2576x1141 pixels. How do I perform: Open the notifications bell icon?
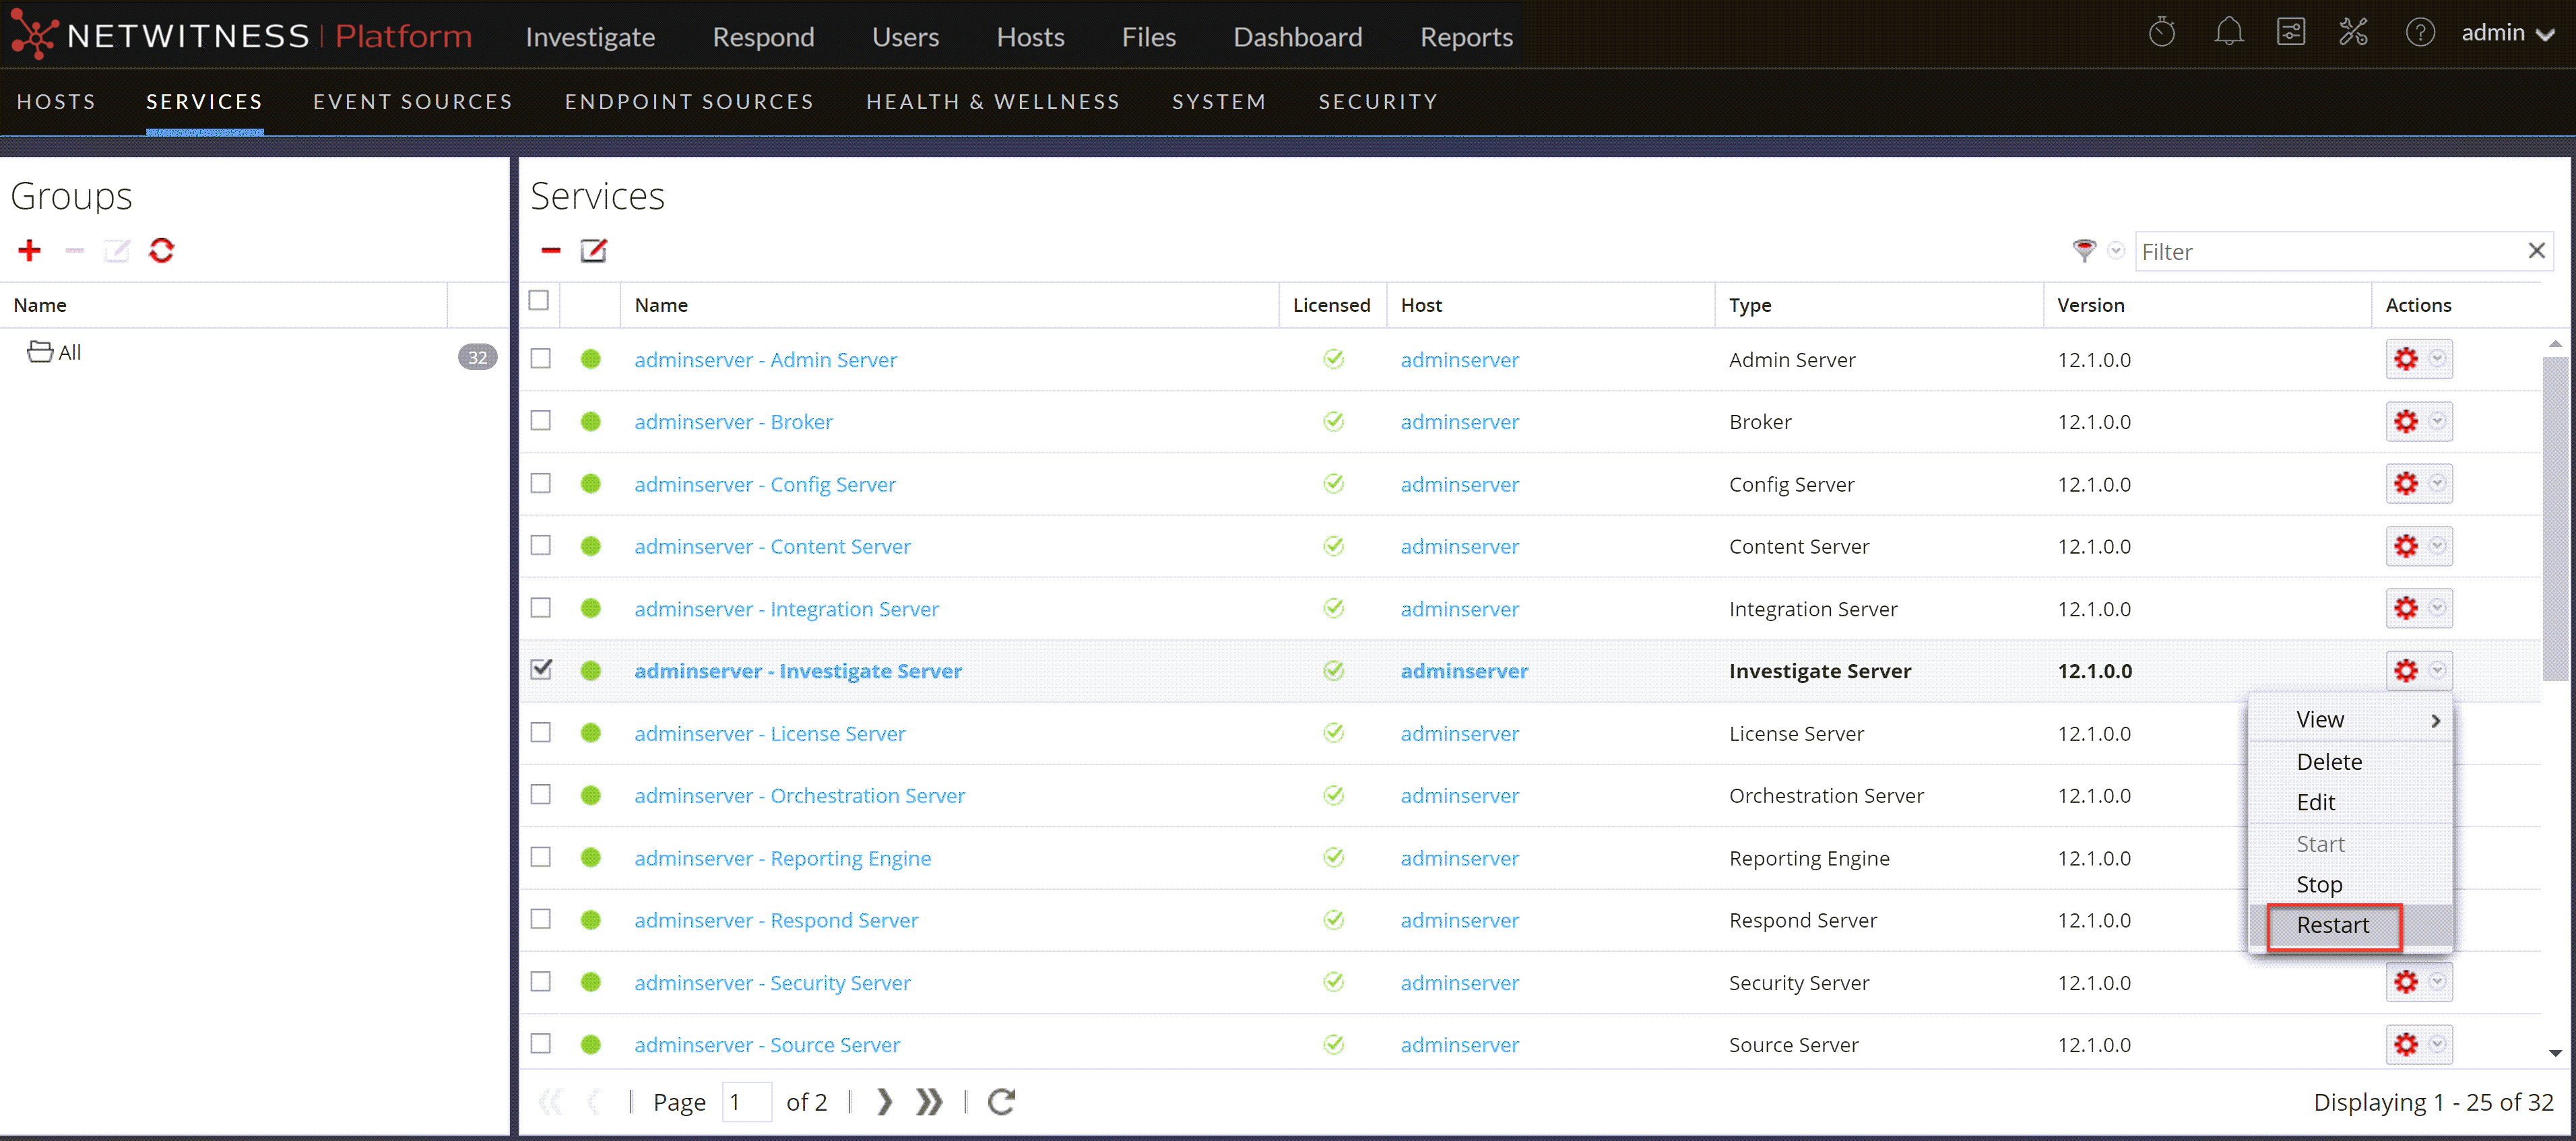(x=2228, y=33)
